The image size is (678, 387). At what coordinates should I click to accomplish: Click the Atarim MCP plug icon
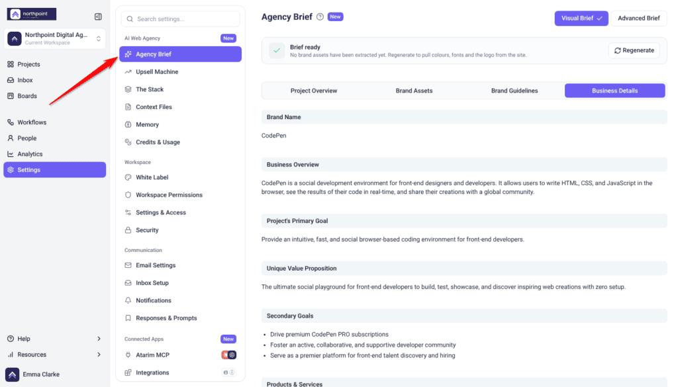[x=128, y=355]
